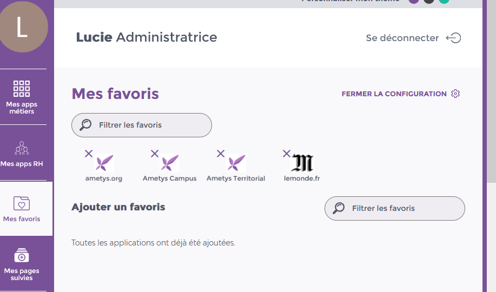
Task: Remove ametys.org from favorites
Action: [x=89, y=154]
